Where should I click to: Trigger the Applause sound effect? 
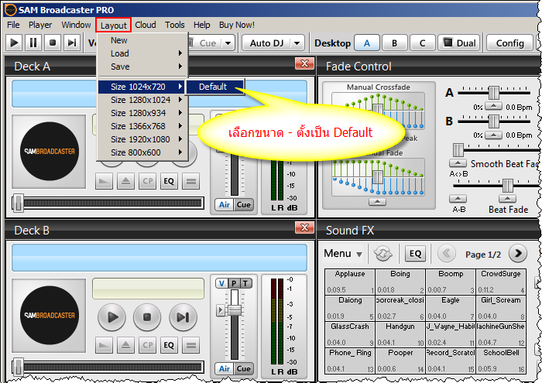(350, 282)
